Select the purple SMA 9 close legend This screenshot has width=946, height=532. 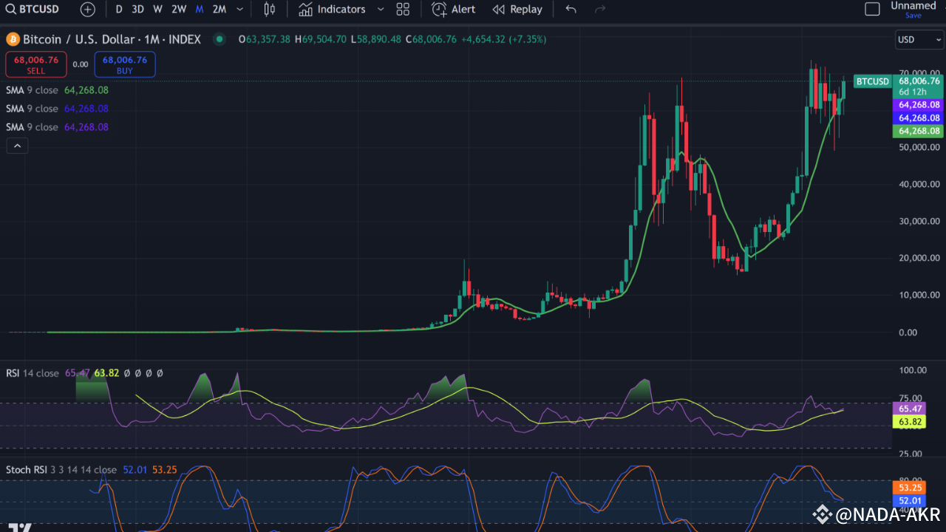[x=58, y=127]
